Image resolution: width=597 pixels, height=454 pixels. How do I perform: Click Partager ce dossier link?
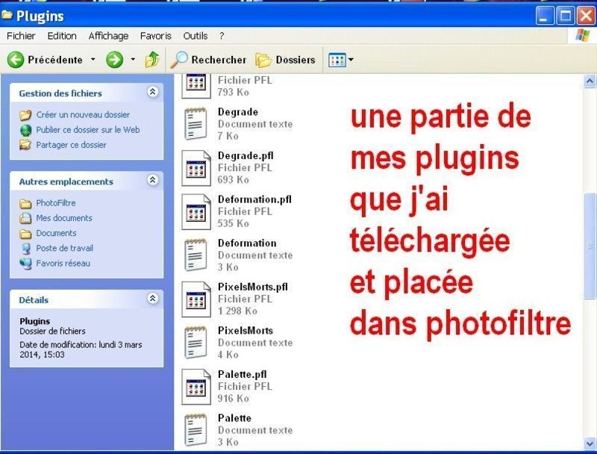pyautogui.click(x=71, y=145)
